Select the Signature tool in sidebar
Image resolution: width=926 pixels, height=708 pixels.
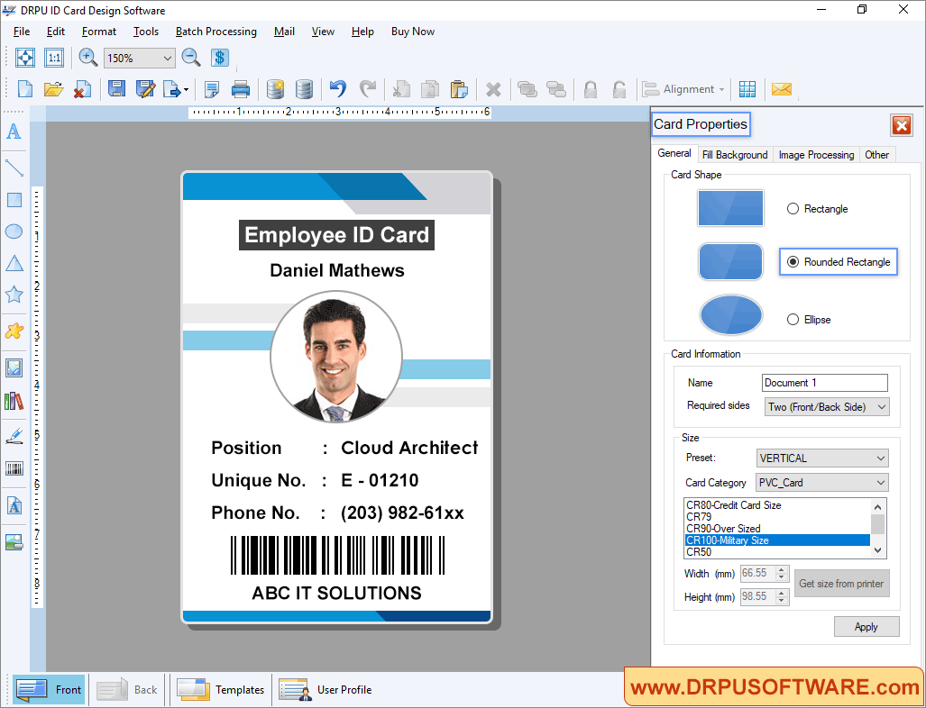14,436
